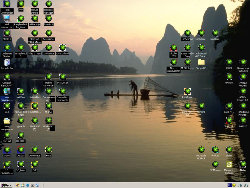Launch the RivaTuner shortcut

pos(187,91)
